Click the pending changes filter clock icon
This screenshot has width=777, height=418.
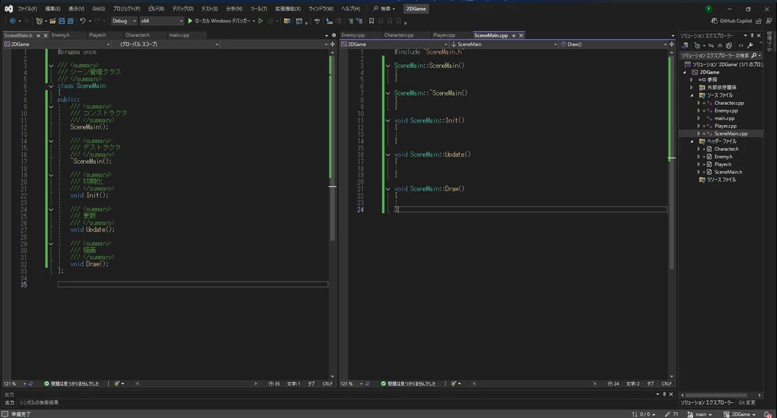coord(697,45)
